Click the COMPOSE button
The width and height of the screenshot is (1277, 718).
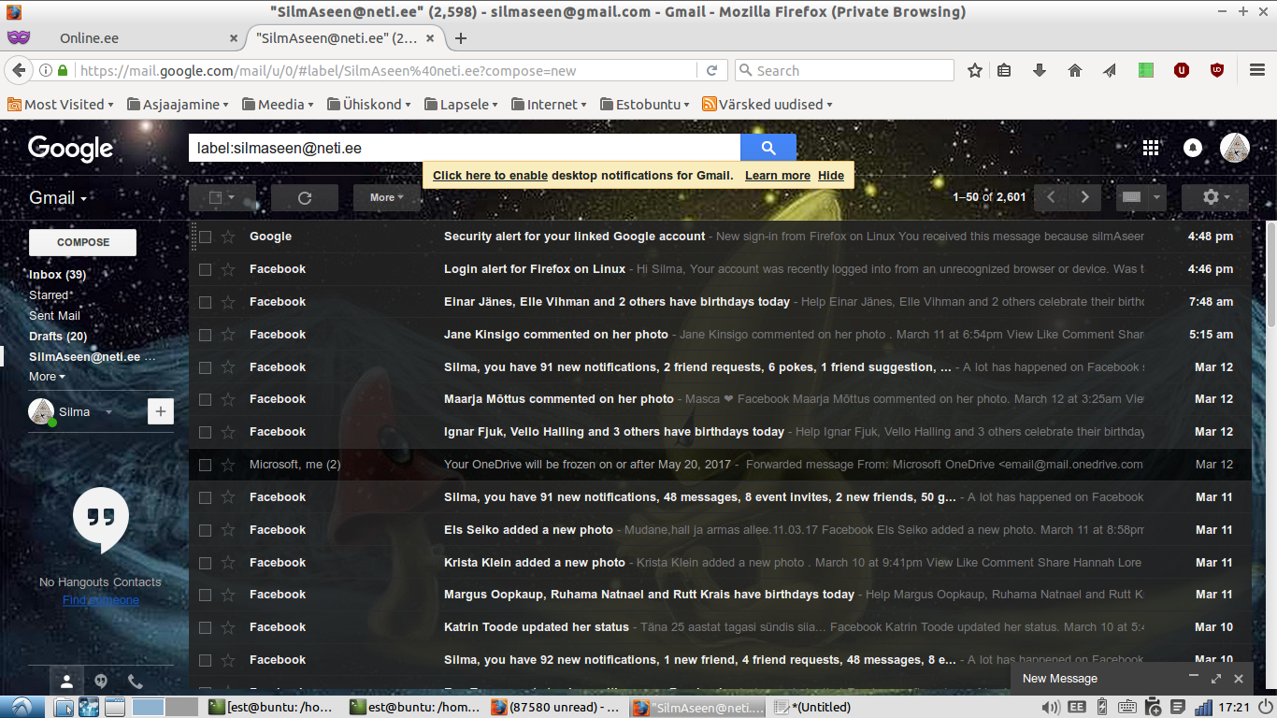click(83, 242)
